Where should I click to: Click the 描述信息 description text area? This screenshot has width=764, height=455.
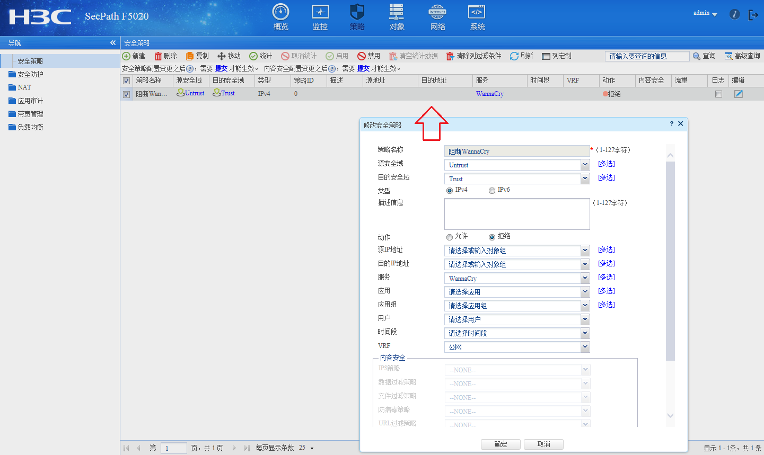[517, 214]
